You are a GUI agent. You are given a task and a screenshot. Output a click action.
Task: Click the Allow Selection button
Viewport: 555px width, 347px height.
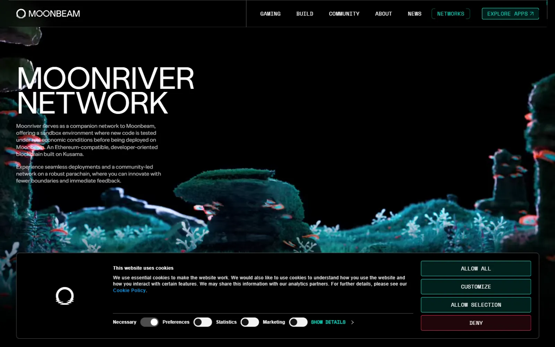[x=476, y=305]
